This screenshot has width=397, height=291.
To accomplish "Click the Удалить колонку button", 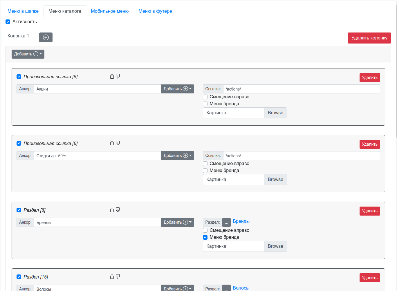I will [x=369, y=38].
